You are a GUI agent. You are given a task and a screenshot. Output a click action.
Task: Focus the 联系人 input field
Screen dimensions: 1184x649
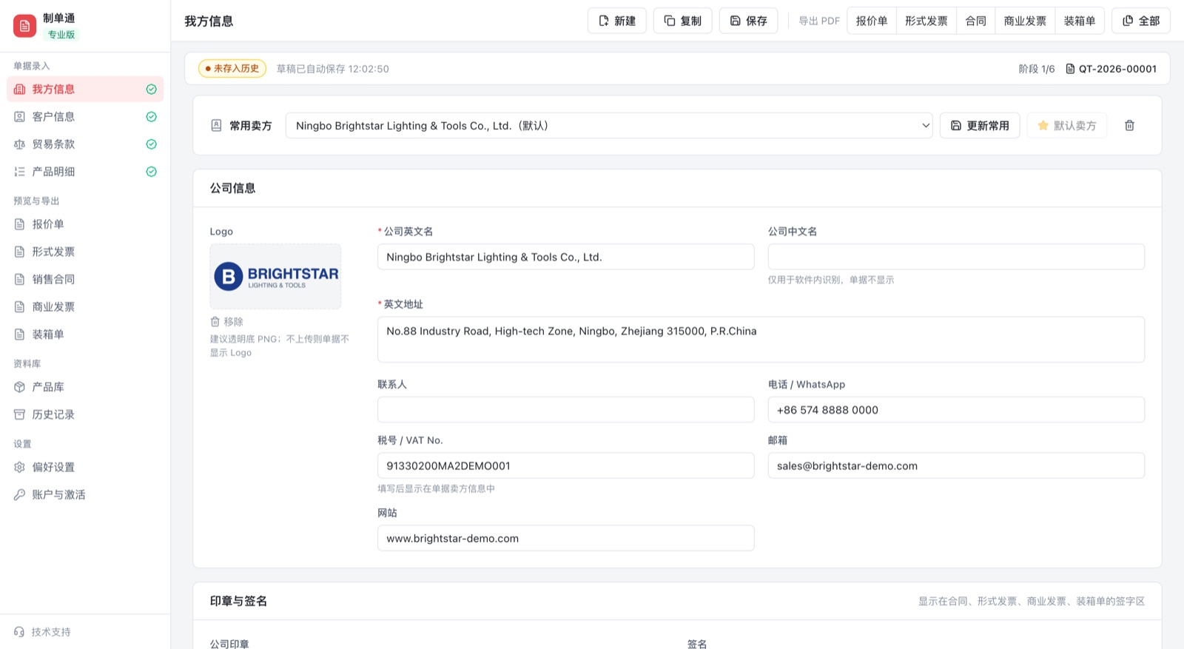coord(566,410)
